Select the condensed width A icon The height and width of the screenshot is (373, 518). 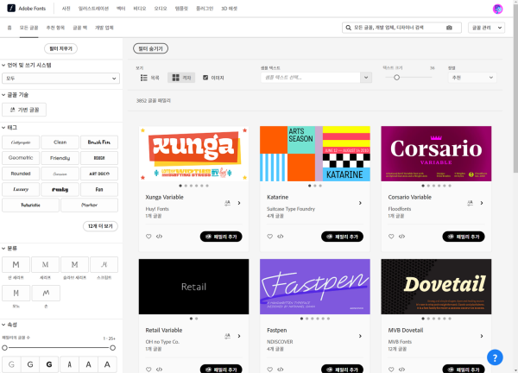(x=69, y=364)
